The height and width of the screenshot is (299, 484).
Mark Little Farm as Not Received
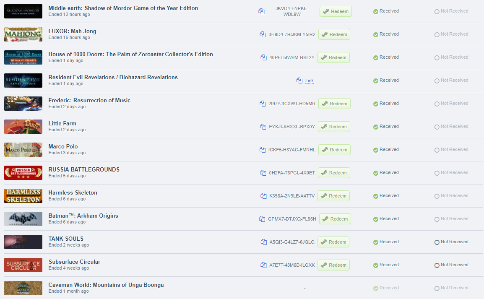pyautogui.click(x=451, y=127)
